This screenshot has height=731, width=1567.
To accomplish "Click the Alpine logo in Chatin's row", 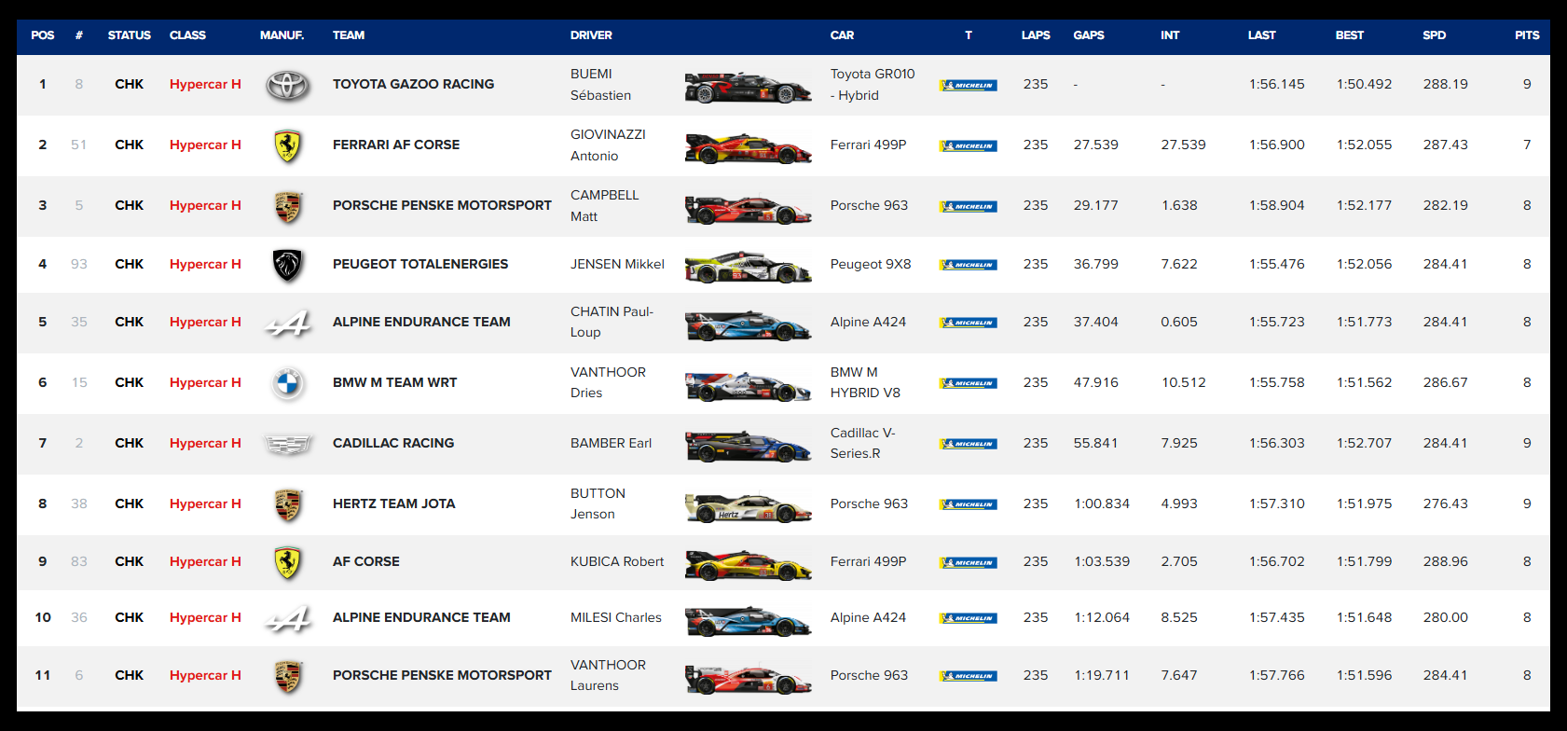I will [287, 323].
